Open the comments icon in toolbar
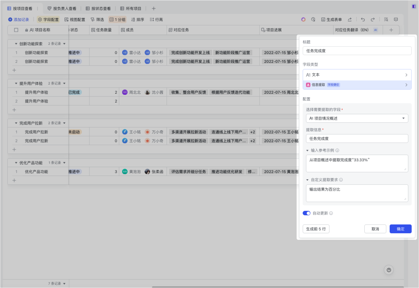 coord(396,19)
